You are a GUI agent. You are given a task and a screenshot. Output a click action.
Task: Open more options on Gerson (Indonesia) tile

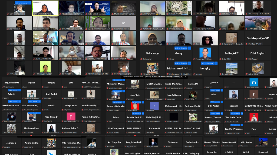pos(30,3)
